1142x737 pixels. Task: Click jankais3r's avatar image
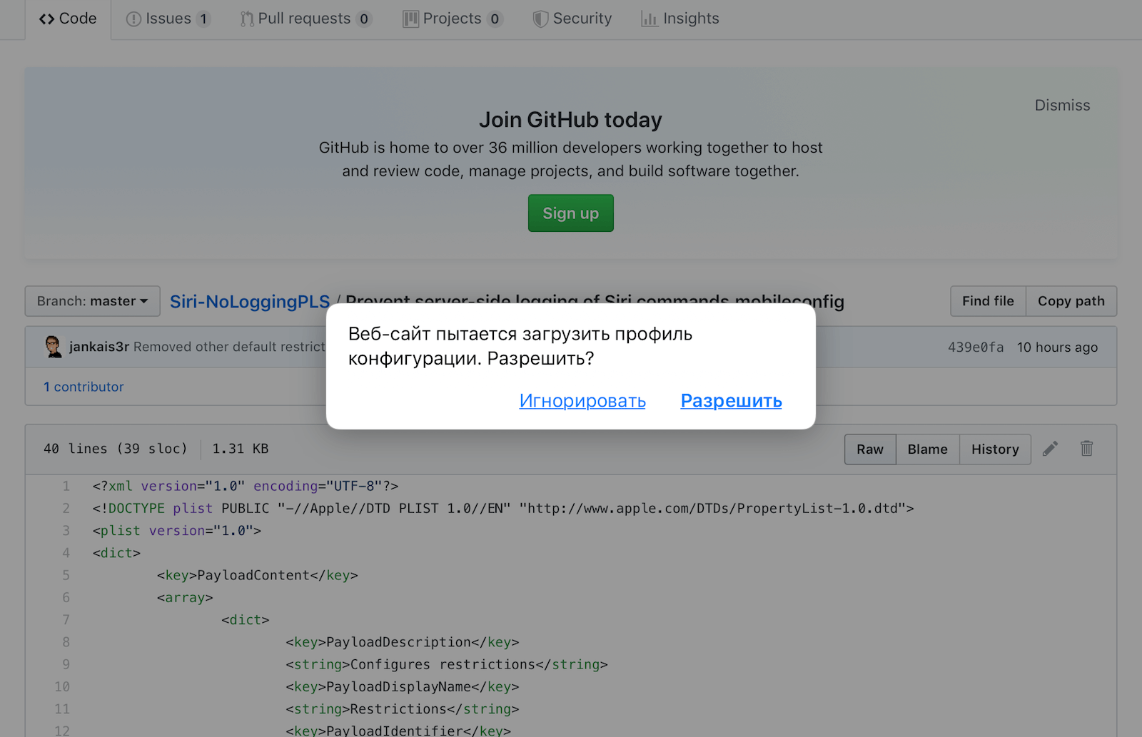54,347
